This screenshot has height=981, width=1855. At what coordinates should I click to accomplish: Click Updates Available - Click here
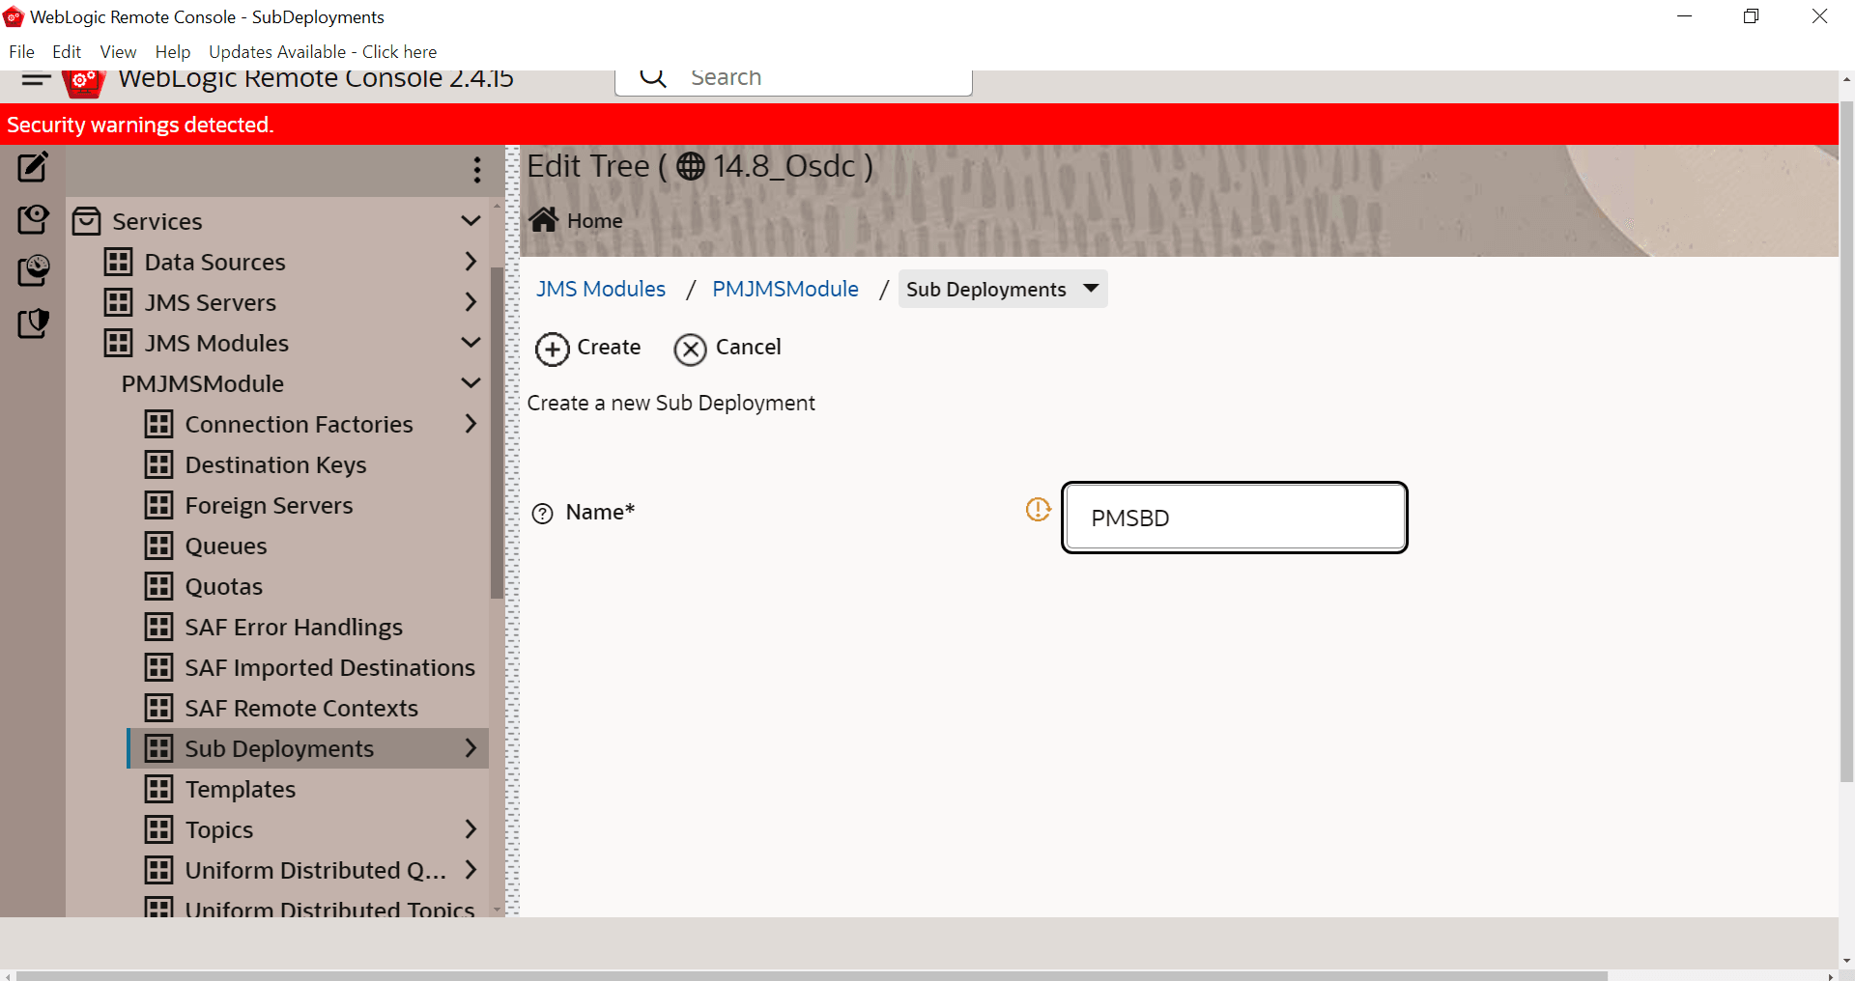323,52
